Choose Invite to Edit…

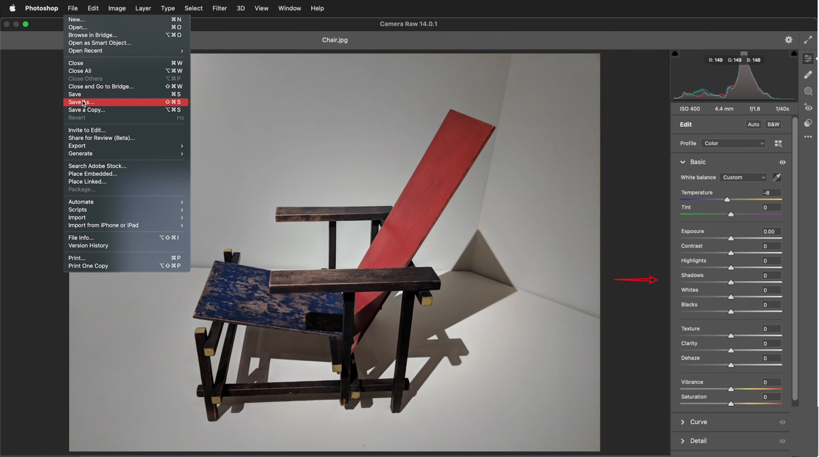coord(126,131)
